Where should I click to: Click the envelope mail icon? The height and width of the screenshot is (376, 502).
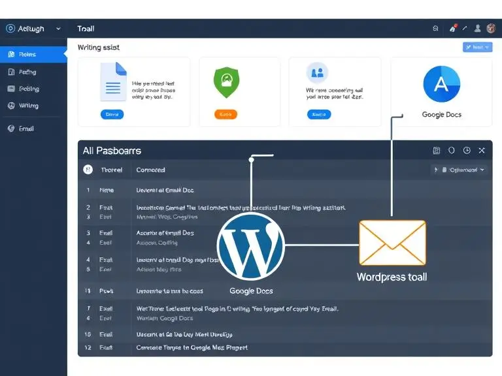coord(392,243)
